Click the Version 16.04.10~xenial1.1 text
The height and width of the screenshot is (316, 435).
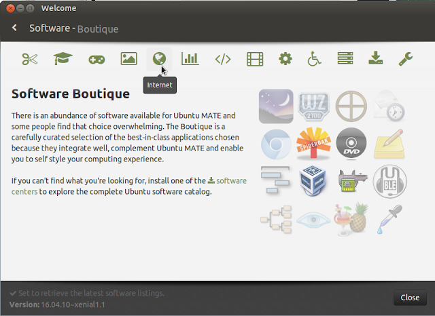pyautogui.click(x=57, y=304)
